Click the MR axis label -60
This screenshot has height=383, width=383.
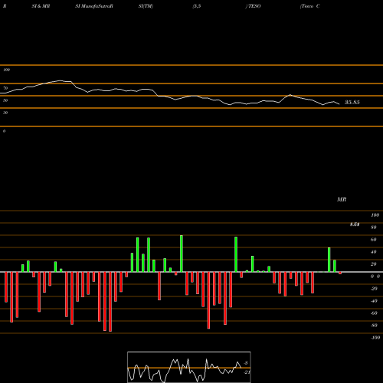(374, 313)
